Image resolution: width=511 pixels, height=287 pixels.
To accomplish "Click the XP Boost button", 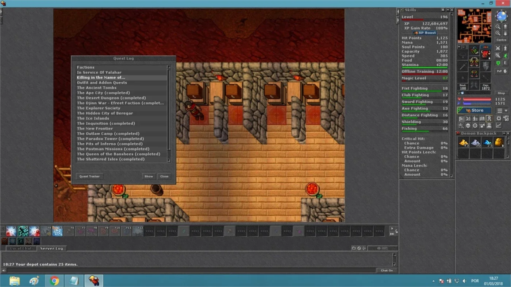I will tap(425, 33).
